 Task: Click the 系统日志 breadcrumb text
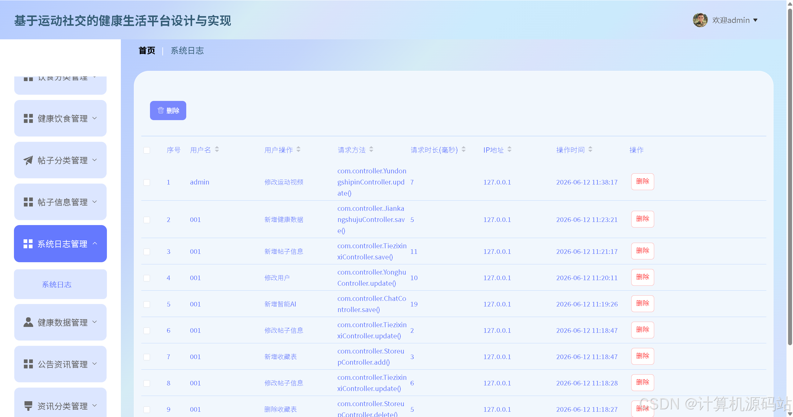(x=187, y=50)
